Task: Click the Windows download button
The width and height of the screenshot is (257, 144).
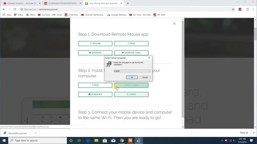Action: [95, 94]
